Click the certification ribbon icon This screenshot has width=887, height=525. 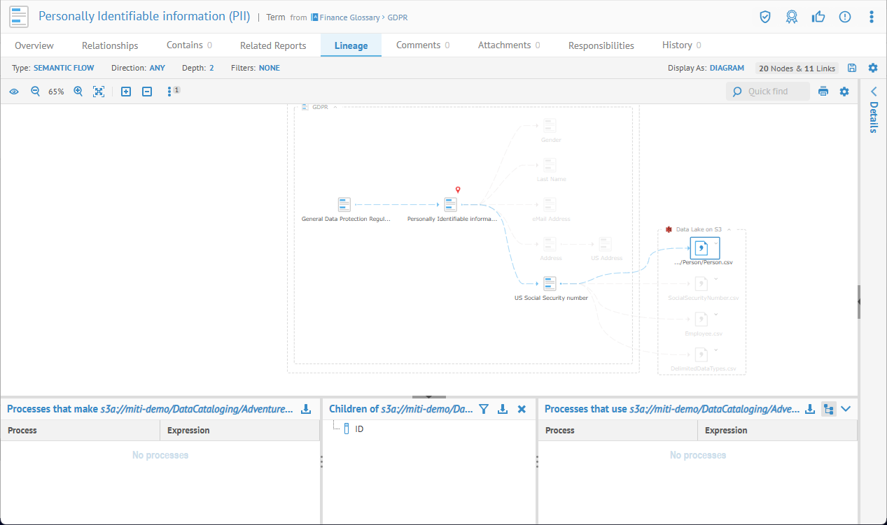click(x=792, y=17)
